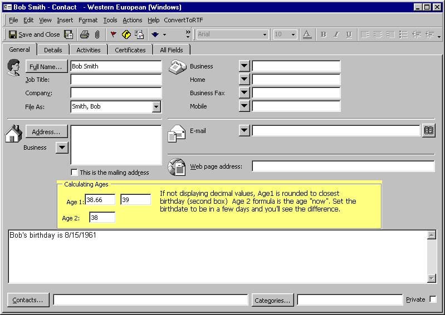Click the red Follow Up flag icon
Image resolution: width=445 pixels, height=315 pixels.
click(113, 35)
